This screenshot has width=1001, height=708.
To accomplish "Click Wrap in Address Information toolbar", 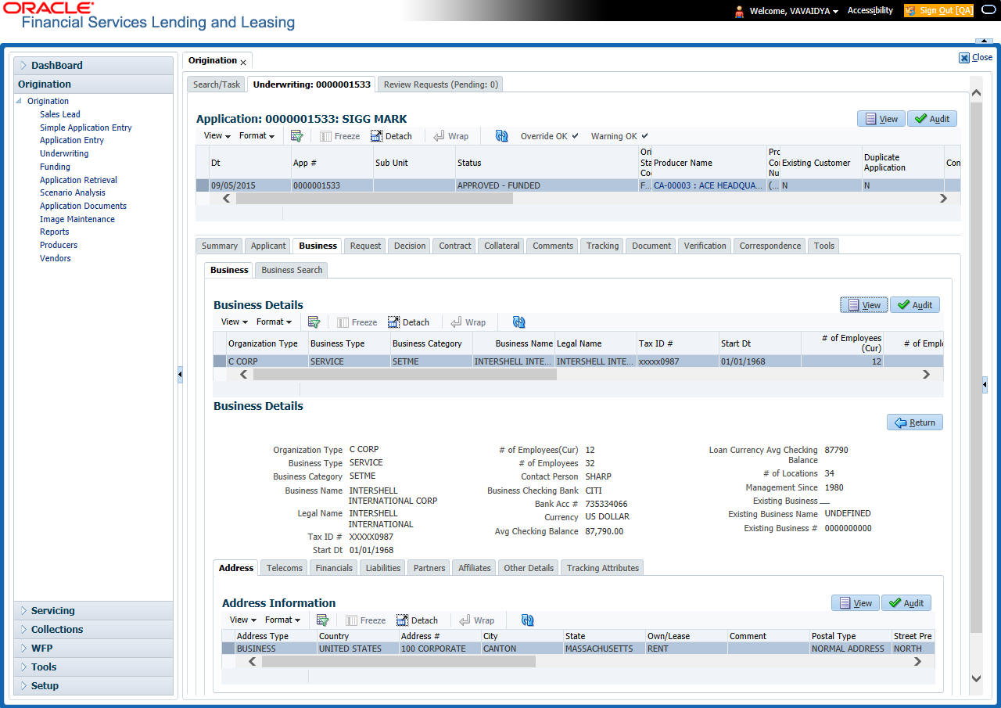I will click(x=477, y=620).
